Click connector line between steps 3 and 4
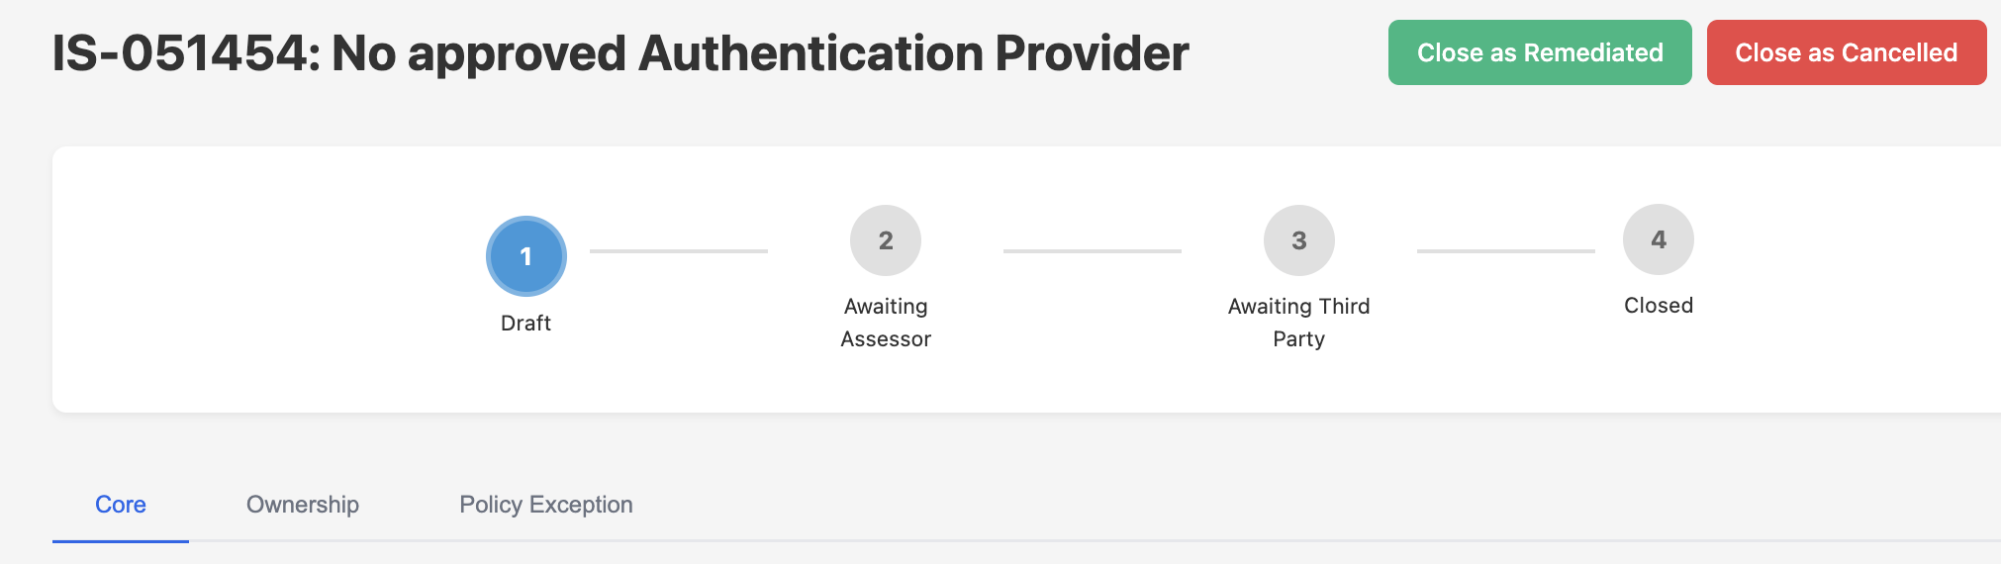 1505,251
